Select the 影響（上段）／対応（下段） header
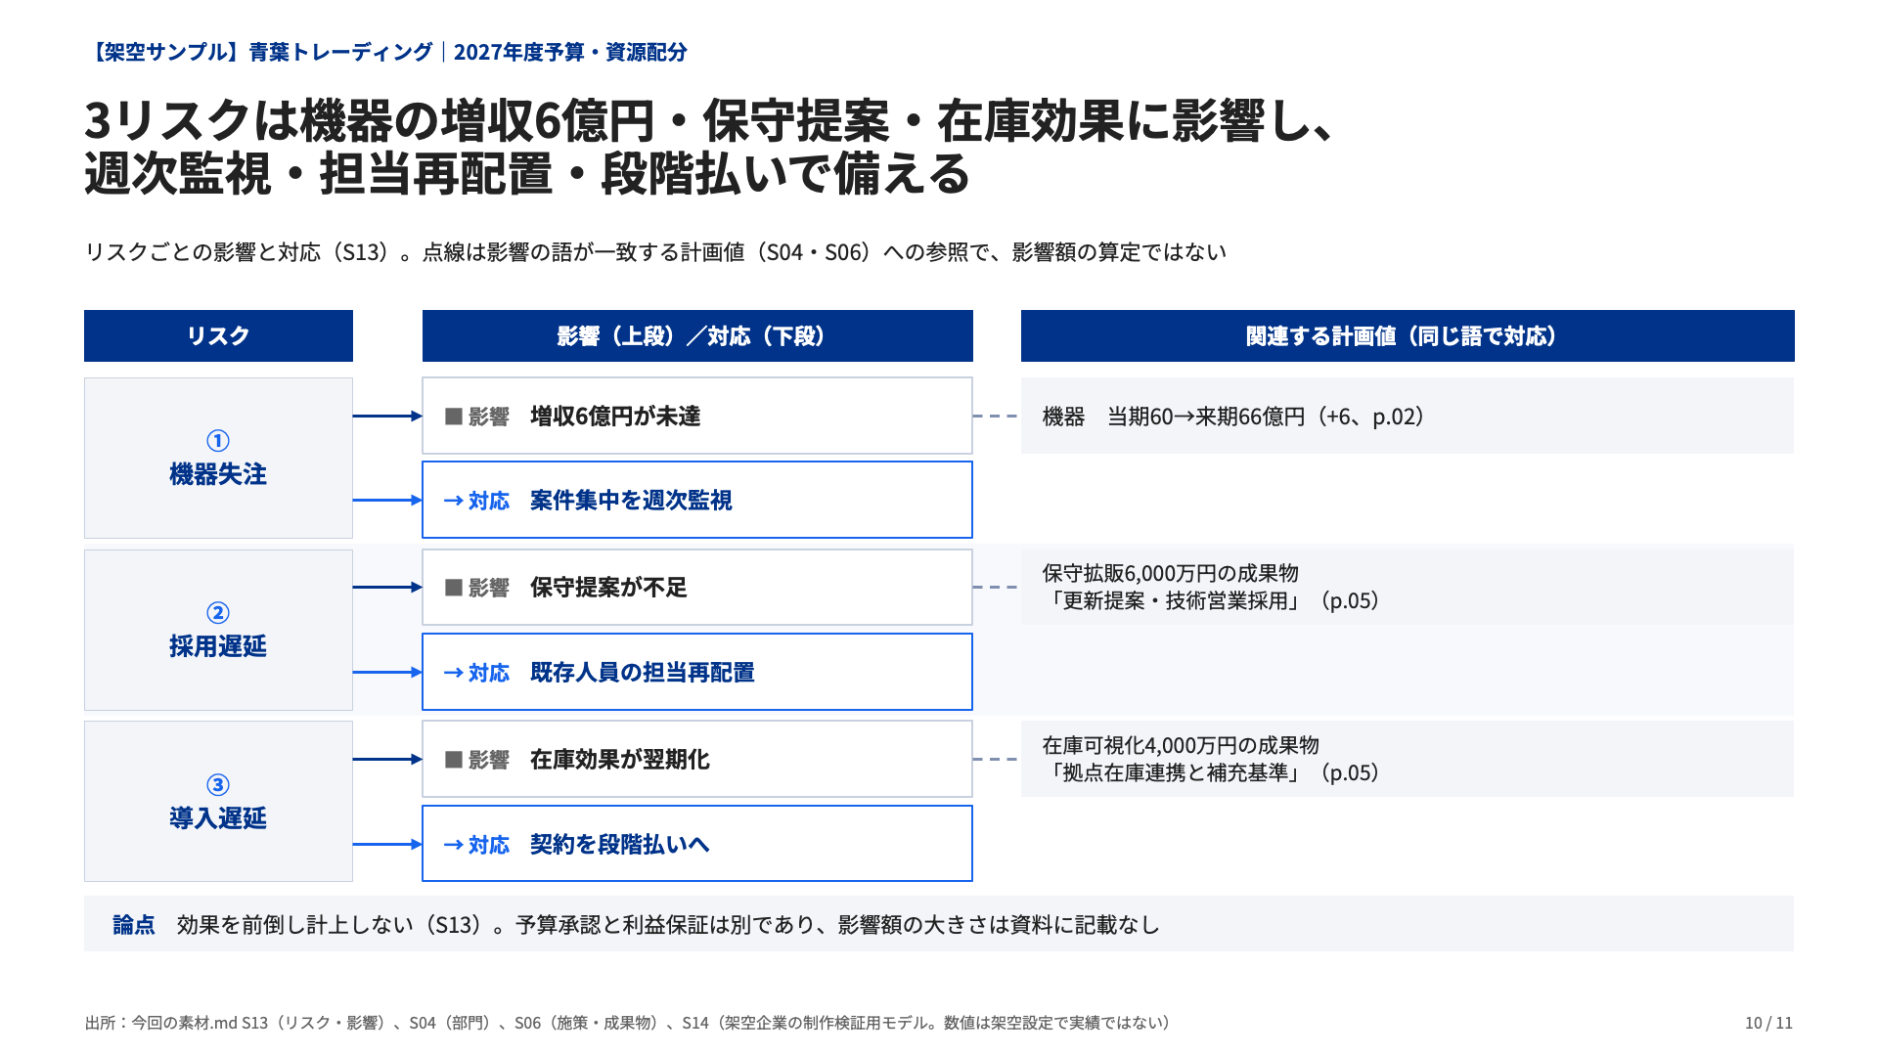The image size is (1878, 1056). [x=697, y=335]
